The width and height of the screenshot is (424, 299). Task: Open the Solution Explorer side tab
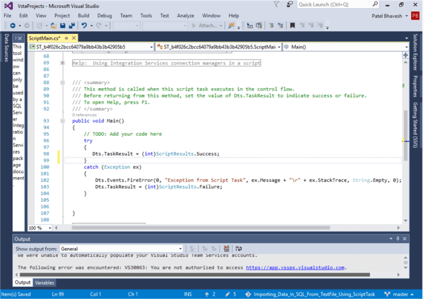point(415,52)
